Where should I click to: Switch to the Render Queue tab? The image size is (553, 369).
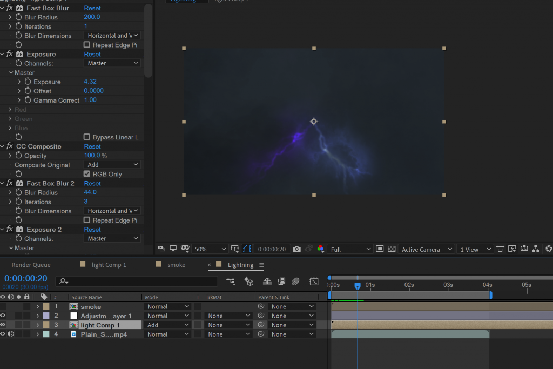(x=31, y=265)
